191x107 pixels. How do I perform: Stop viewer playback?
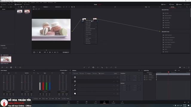(x=50, y=52)
